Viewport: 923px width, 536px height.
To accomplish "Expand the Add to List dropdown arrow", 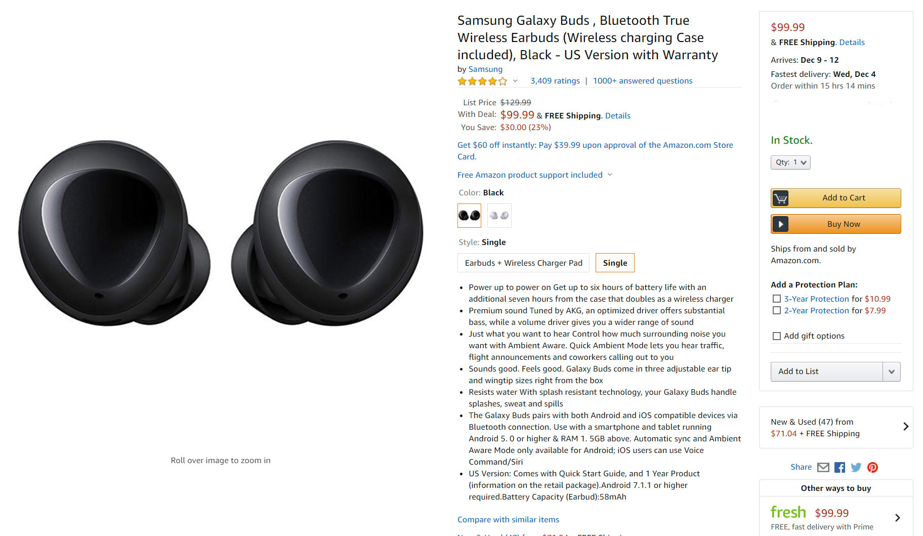I will 891,372.
